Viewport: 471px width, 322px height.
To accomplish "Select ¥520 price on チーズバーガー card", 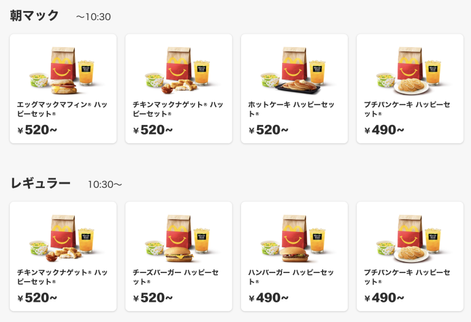I will pos(153,298).
